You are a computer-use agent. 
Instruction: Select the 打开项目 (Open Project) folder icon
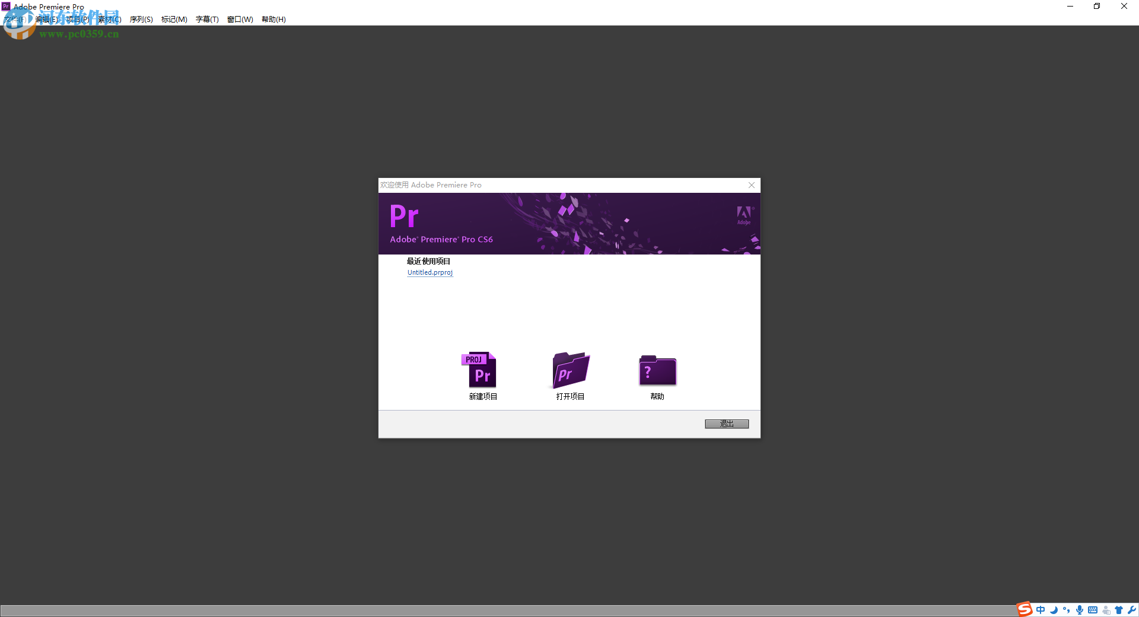[569, 370]
